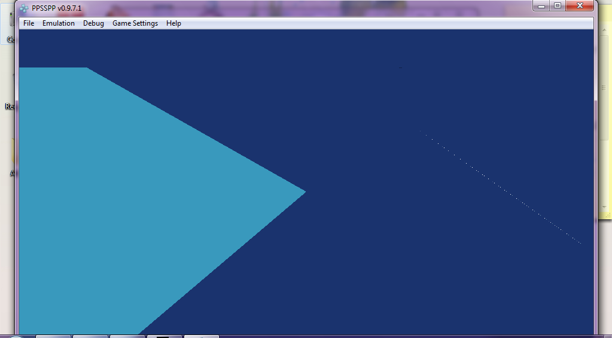Close the PPSSPP emulator window
The image size is (612, 338).
point(580,5)
